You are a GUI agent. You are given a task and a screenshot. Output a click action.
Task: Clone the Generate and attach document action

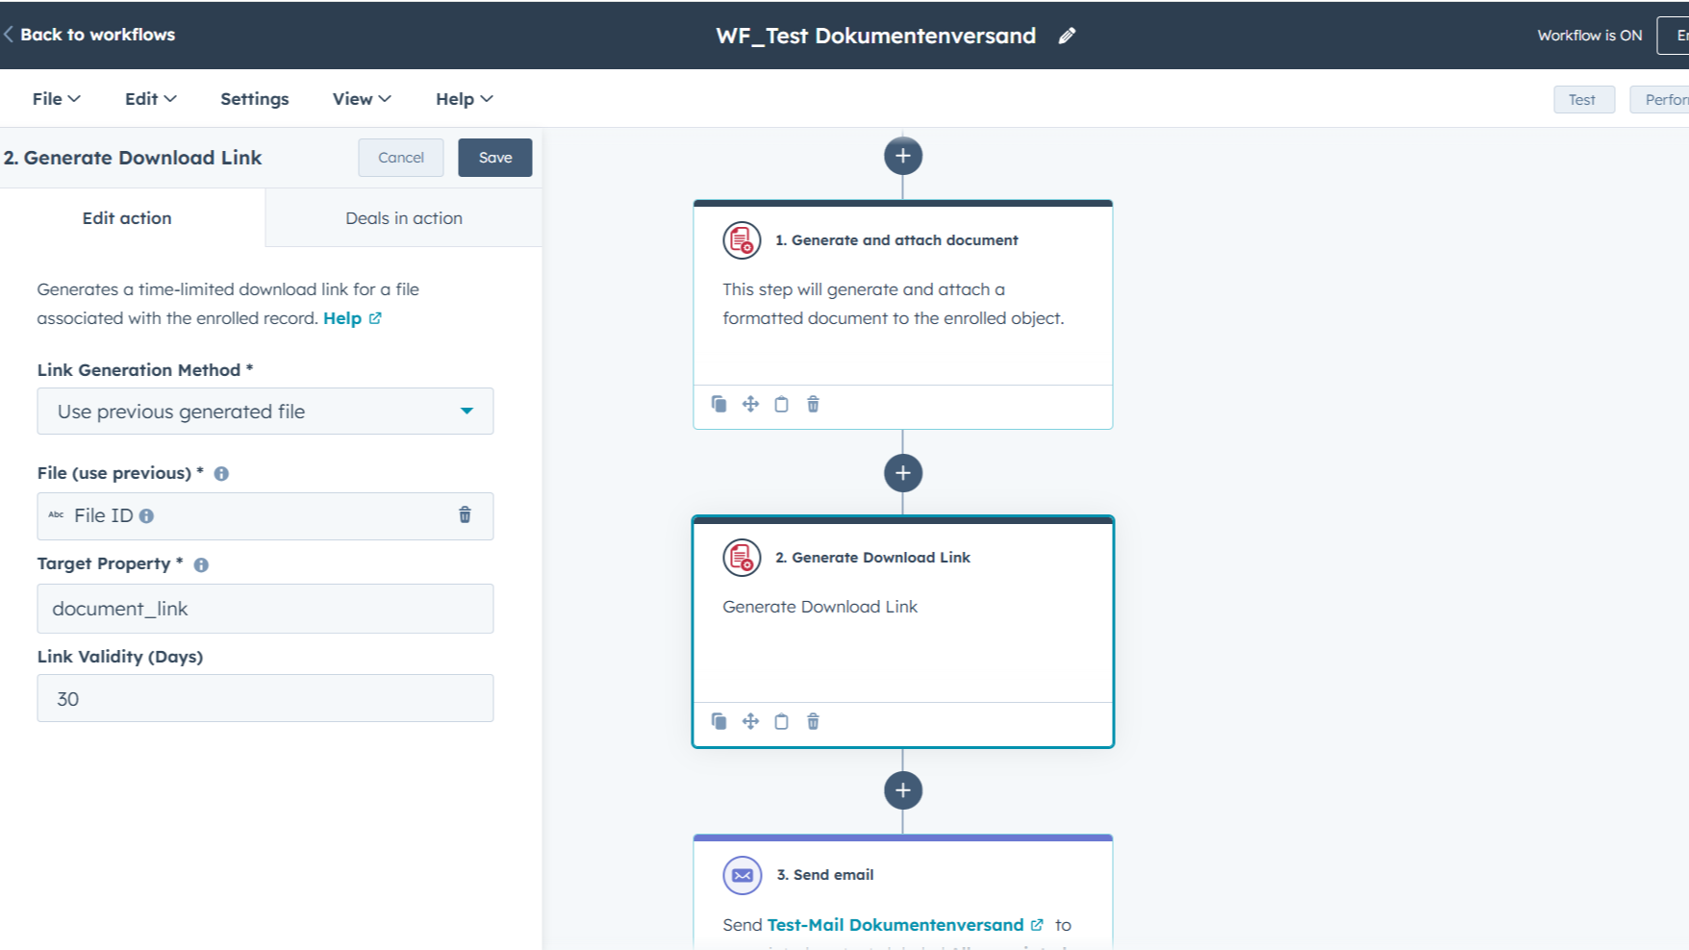tap(718, 404)
